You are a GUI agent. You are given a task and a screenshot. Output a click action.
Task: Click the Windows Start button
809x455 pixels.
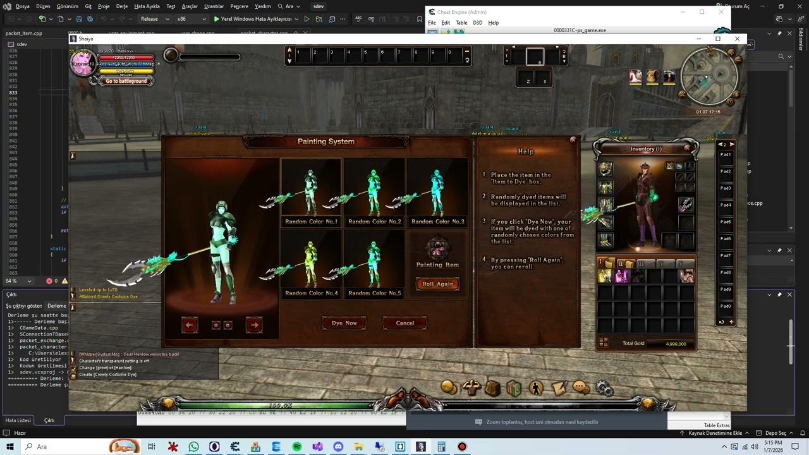tap(10, 447)
